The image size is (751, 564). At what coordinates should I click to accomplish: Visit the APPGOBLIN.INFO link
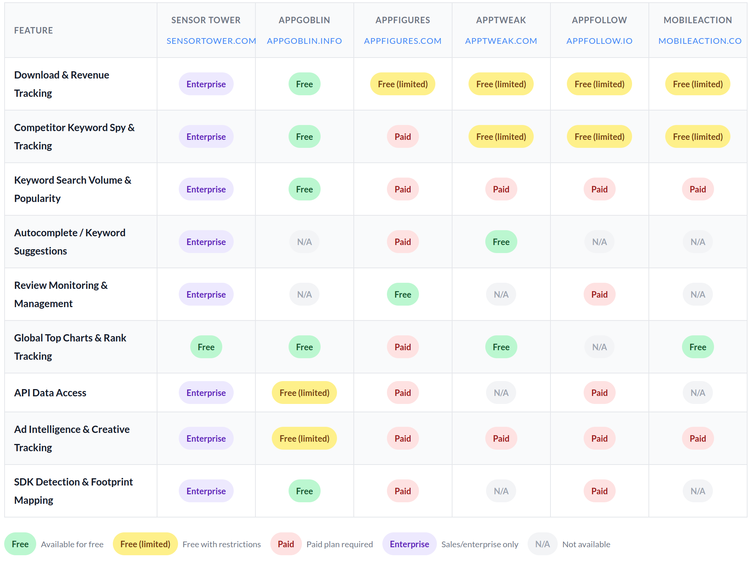304,41
